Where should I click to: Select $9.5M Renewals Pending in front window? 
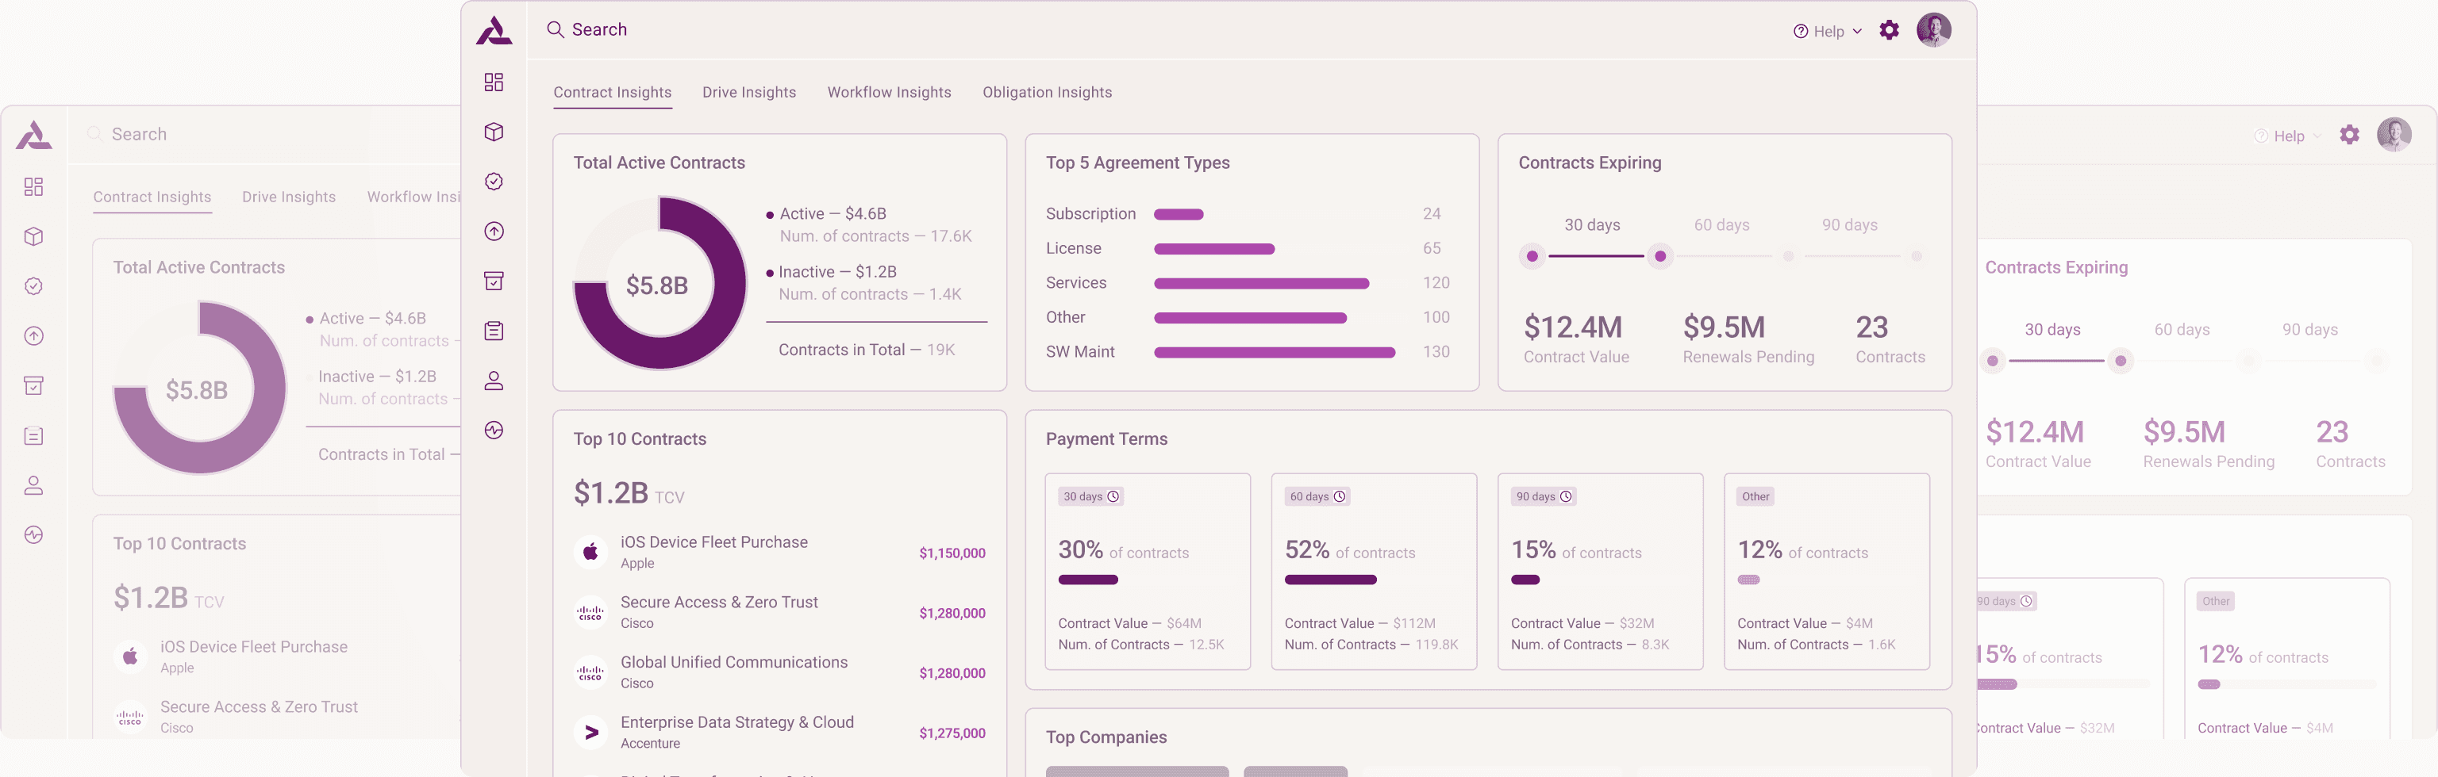[x=1748, y=339]
